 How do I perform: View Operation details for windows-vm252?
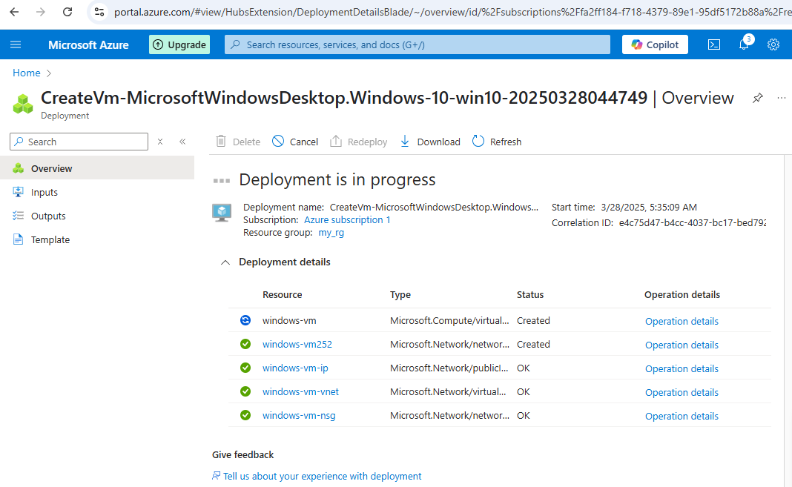pyautogui.click(x=682, y=345)
